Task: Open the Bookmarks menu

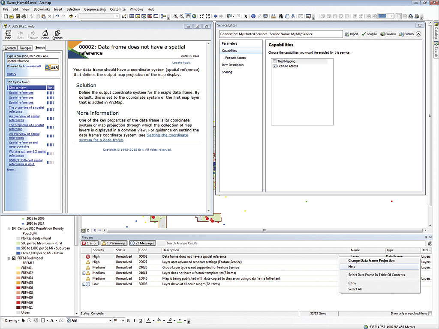Action: pyautogui.click(x=42, y=9)
